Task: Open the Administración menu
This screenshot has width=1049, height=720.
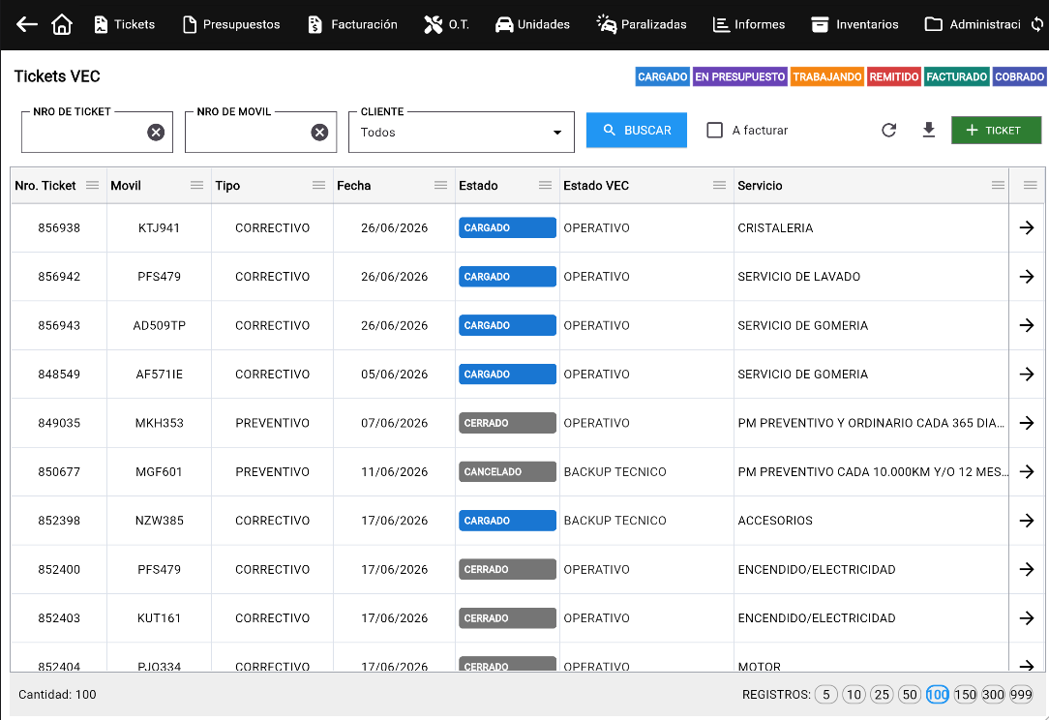Action: pyautogui.click(x=973, y=25)
